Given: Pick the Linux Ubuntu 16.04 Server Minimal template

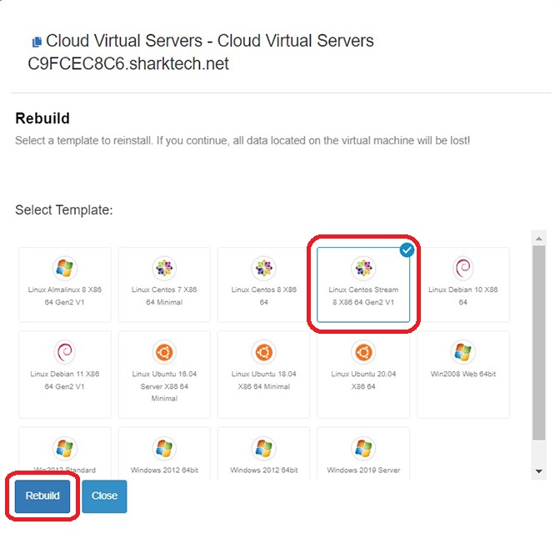Looking at the screenshot, I should 164,375.
